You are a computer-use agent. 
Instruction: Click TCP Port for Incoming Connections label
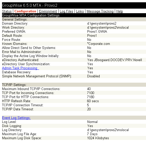tap(28, 93)
